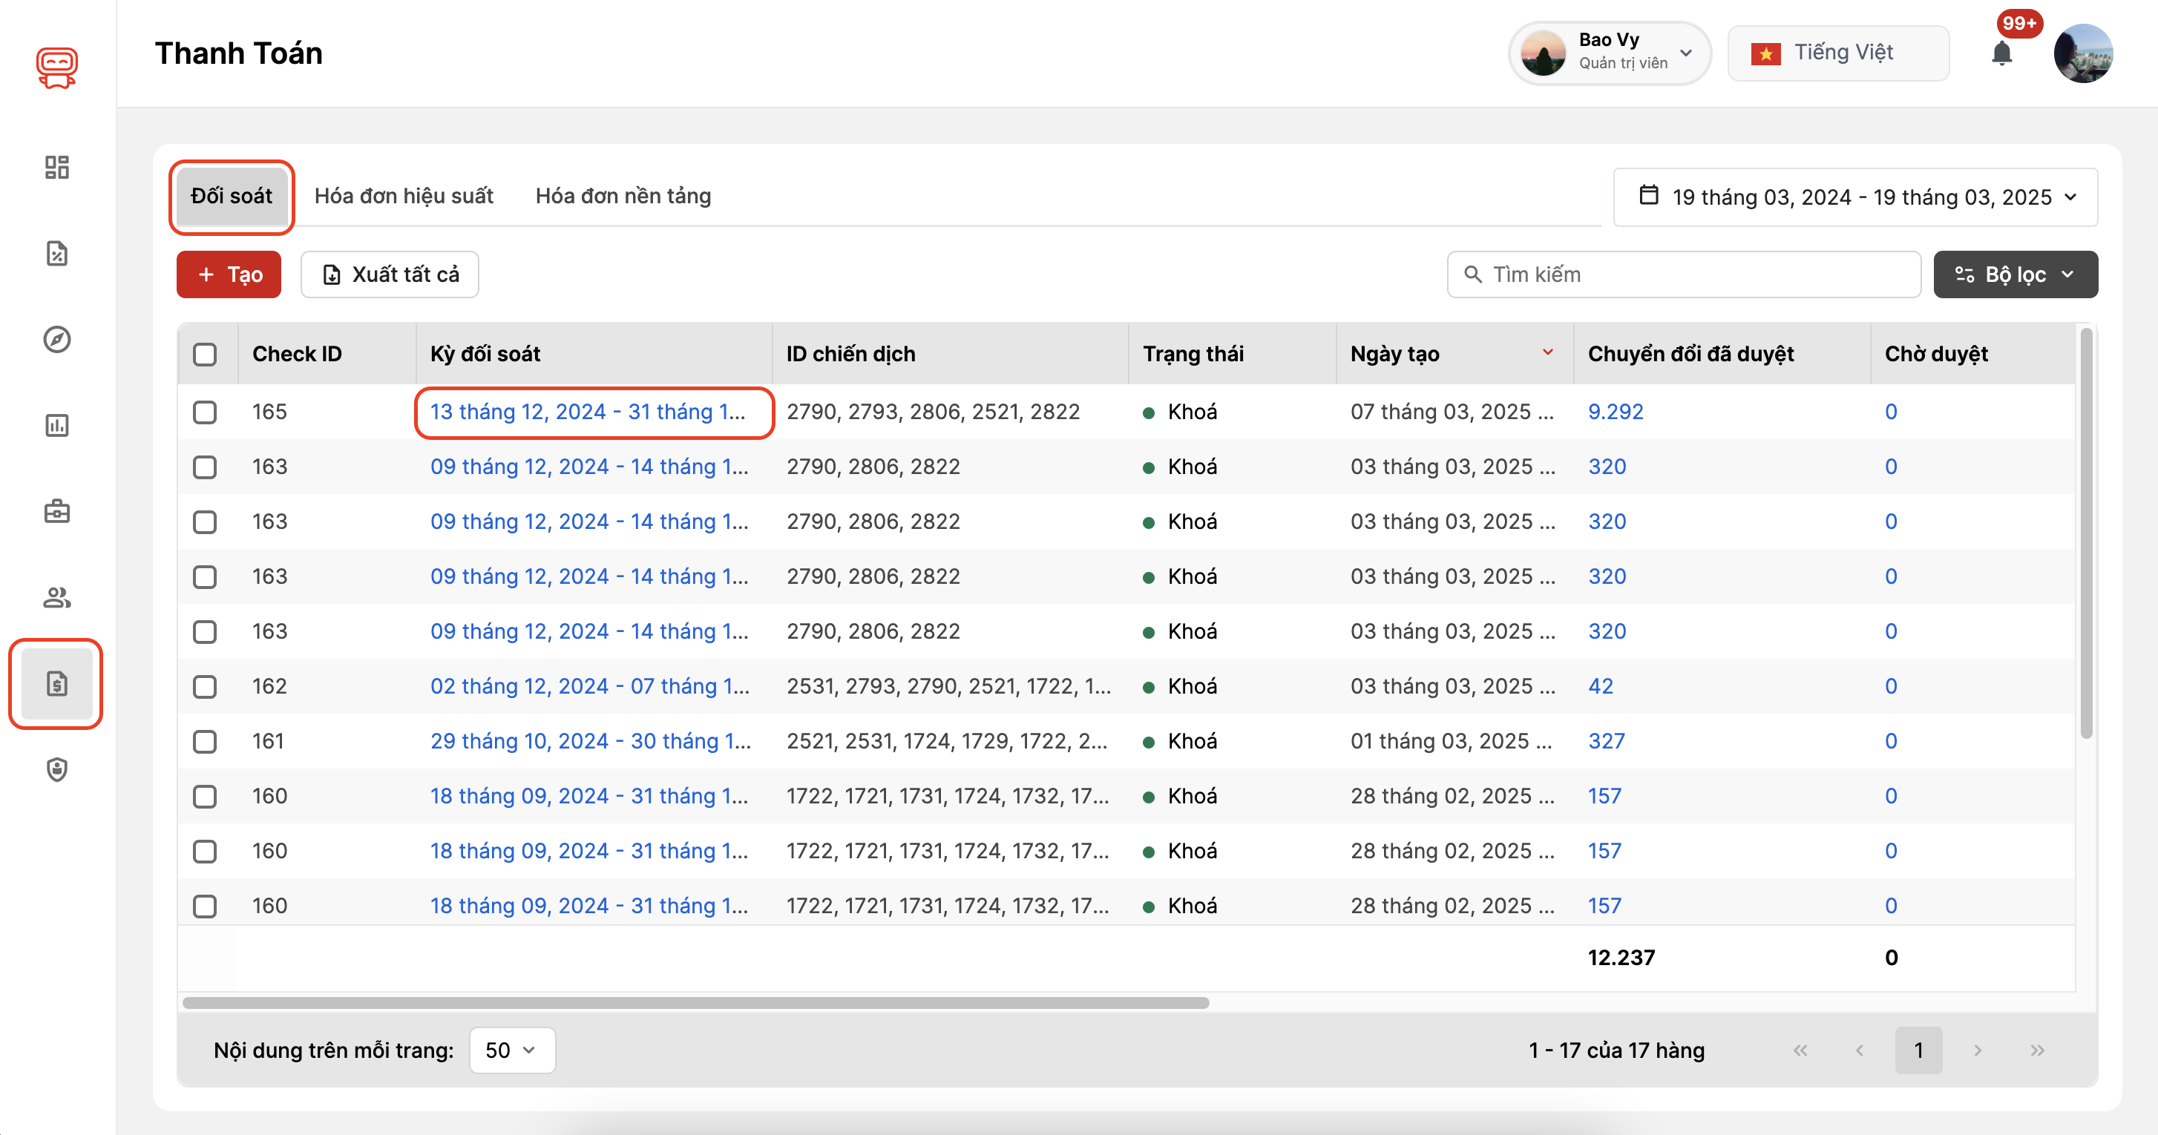Open the shield security sidebar icon
The height and width of the screenshot is (1135, 2158).
57,769
